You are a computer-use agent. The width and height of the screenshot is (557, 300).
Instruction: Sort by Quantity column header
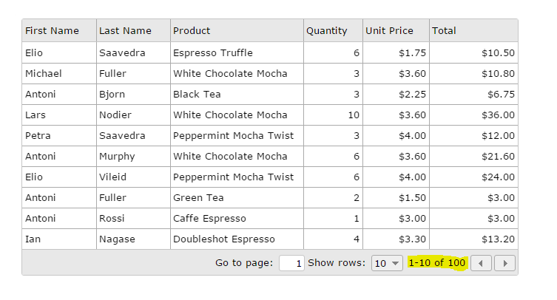pyautogui.click(x=326, y=31)
